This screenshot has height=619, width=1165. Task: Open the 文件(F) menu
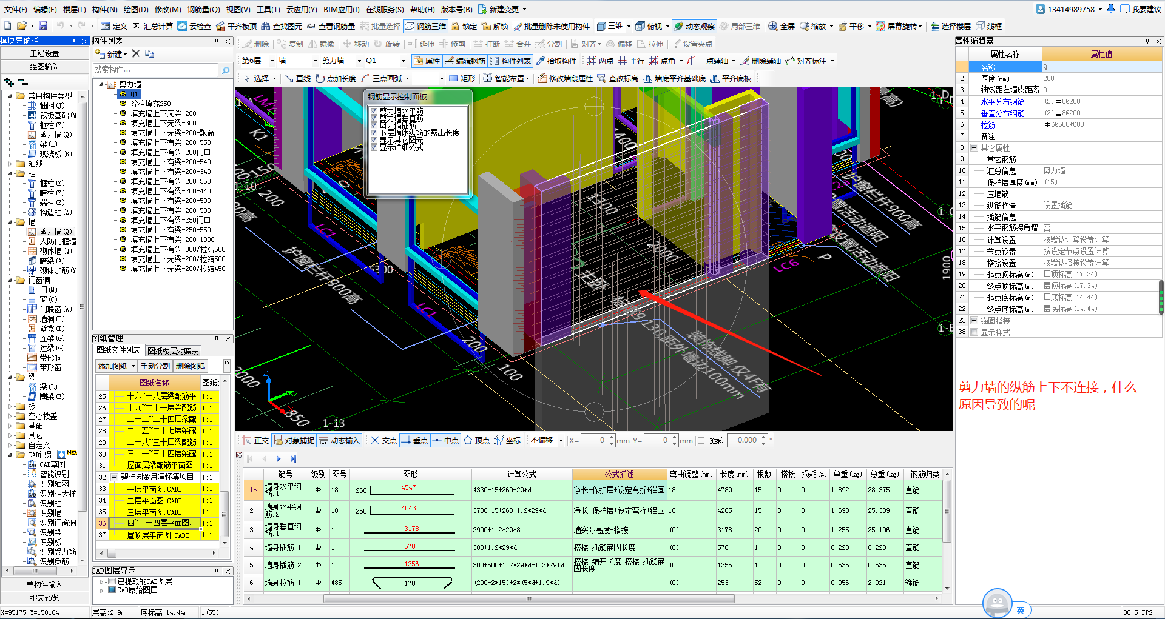16,9
